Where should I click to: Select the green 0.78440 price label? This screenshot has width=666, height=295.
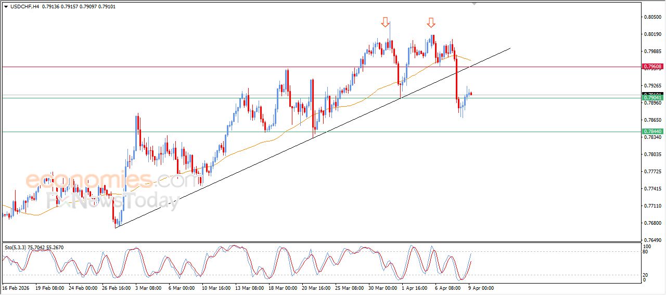tap(652, 132)
